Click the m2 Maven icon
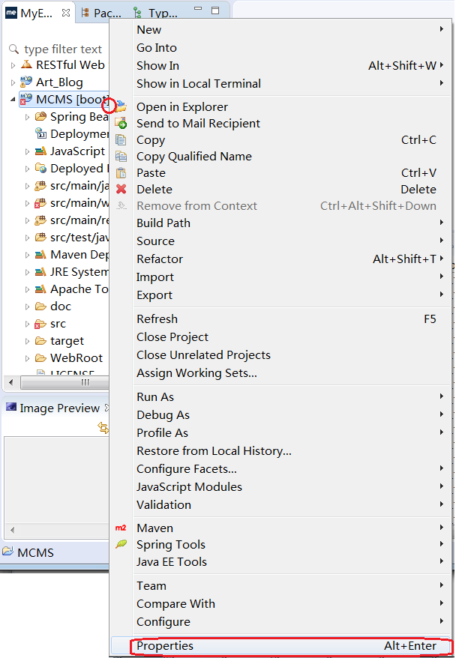 121,528
